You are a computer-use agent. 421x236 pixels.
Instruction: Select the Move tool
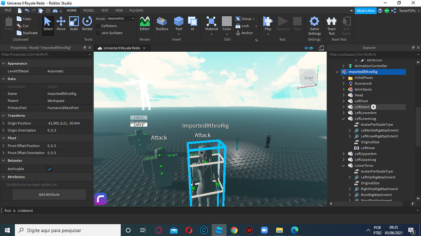60,24
